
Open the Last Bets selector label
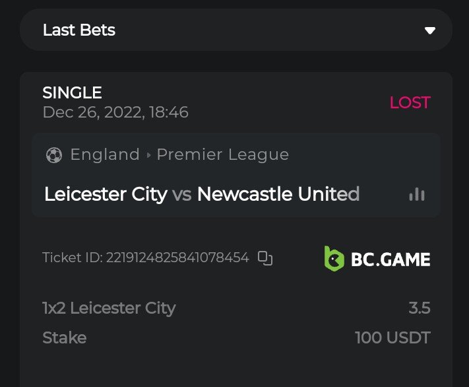pos(79,30)
